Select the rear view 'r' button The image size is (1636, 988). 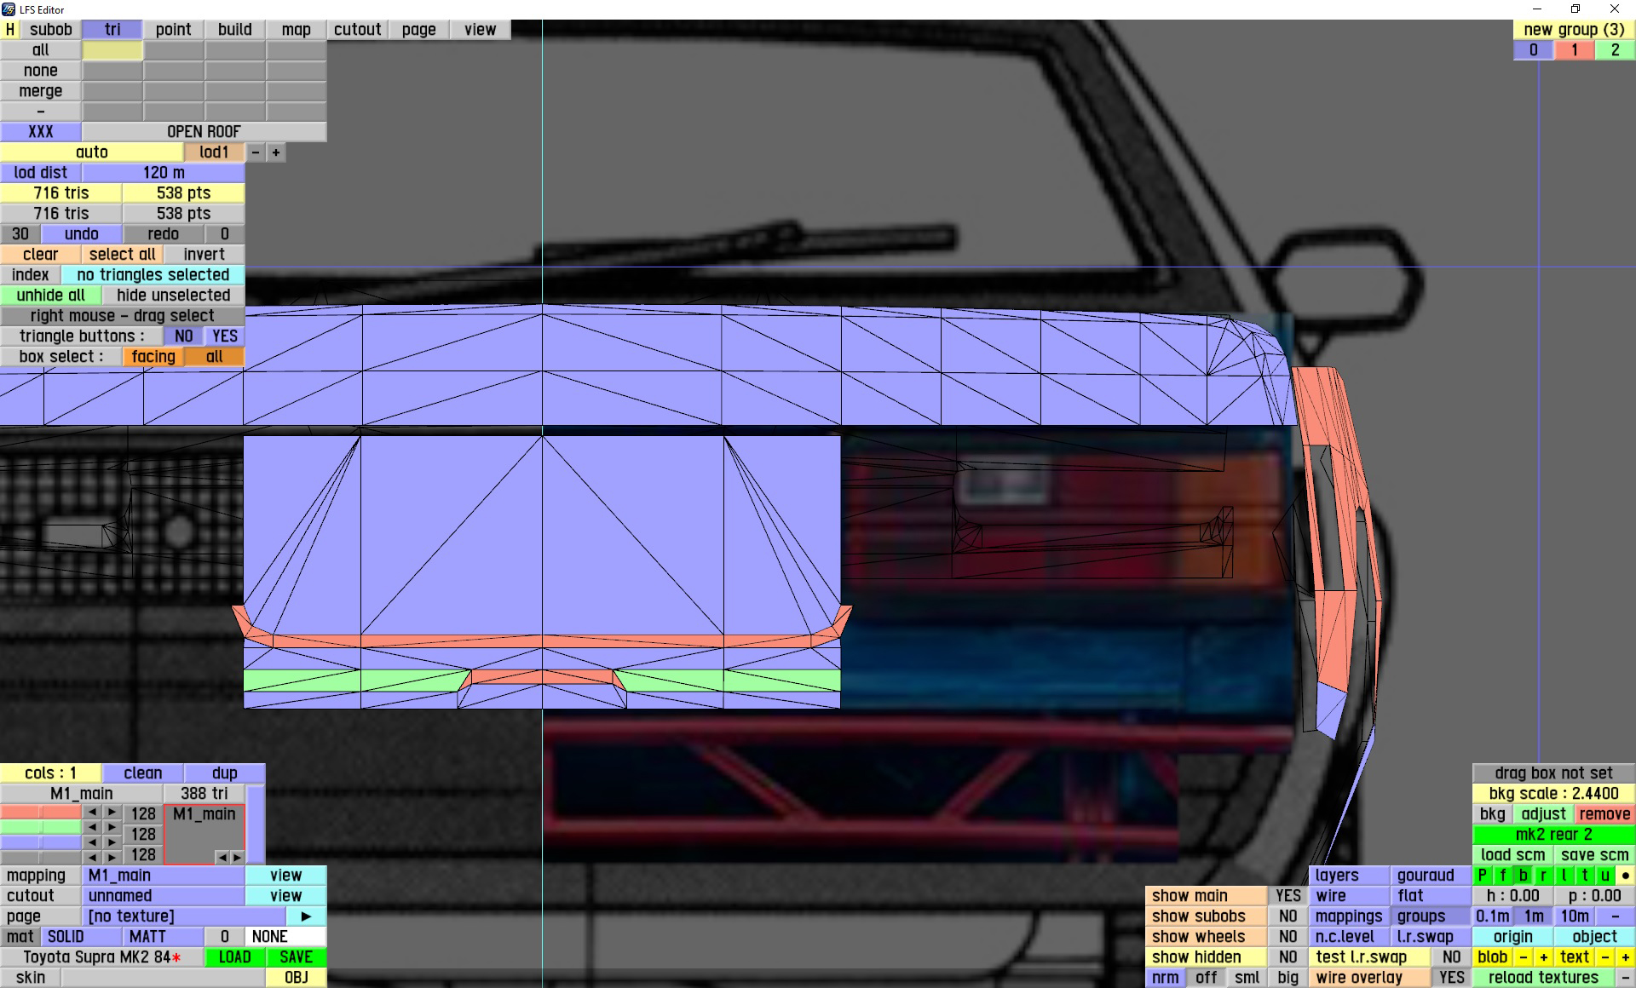tap(1543, 875)
